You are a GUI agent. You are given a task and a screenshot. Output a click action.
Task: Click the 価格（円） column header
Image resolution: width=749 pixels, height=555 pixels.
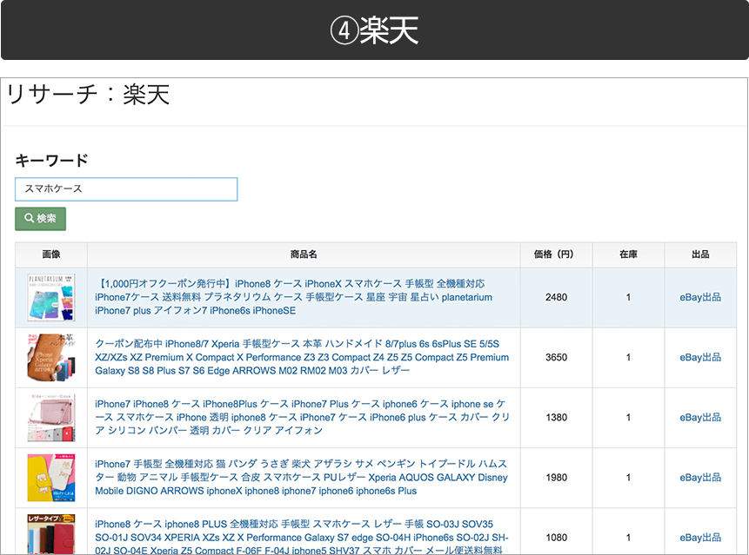pos(556,254)
